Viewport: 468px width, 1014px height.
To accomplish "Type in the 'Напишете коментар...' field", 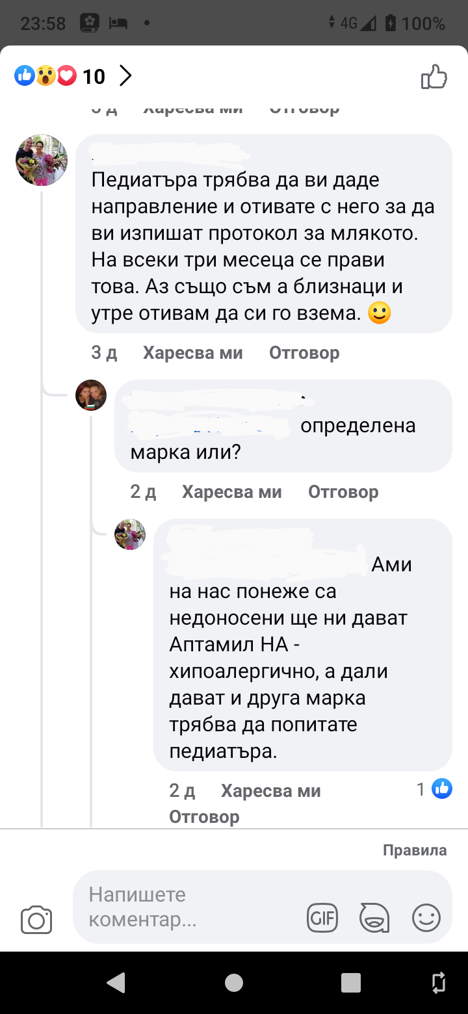I will (x=188, y=907).
